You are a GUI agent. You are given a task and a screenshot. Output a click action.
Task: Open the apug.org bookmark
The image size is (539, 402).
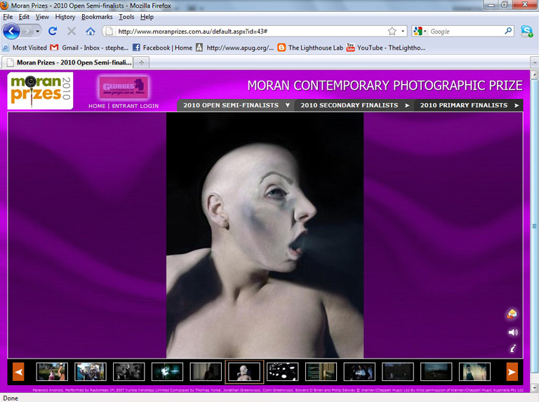235,48
